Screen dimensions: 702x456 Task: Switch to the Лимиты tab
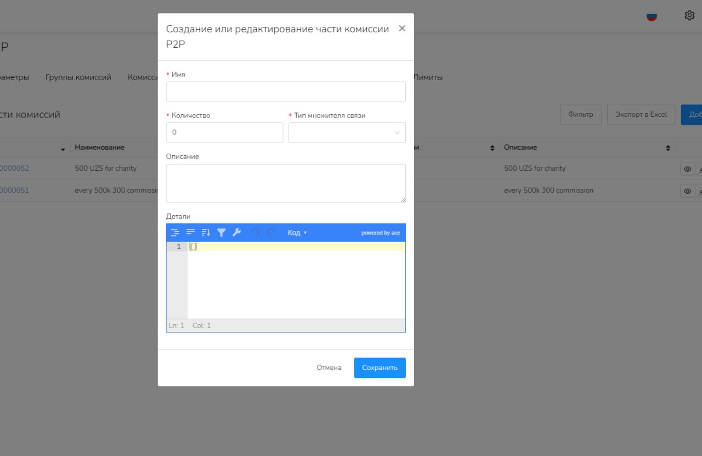click(428, 77)
